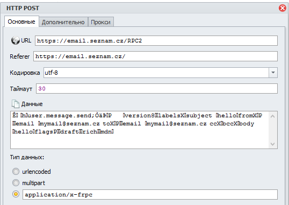
Task: Switch to the Дополнительно tab
Action: tap(63, 22)
